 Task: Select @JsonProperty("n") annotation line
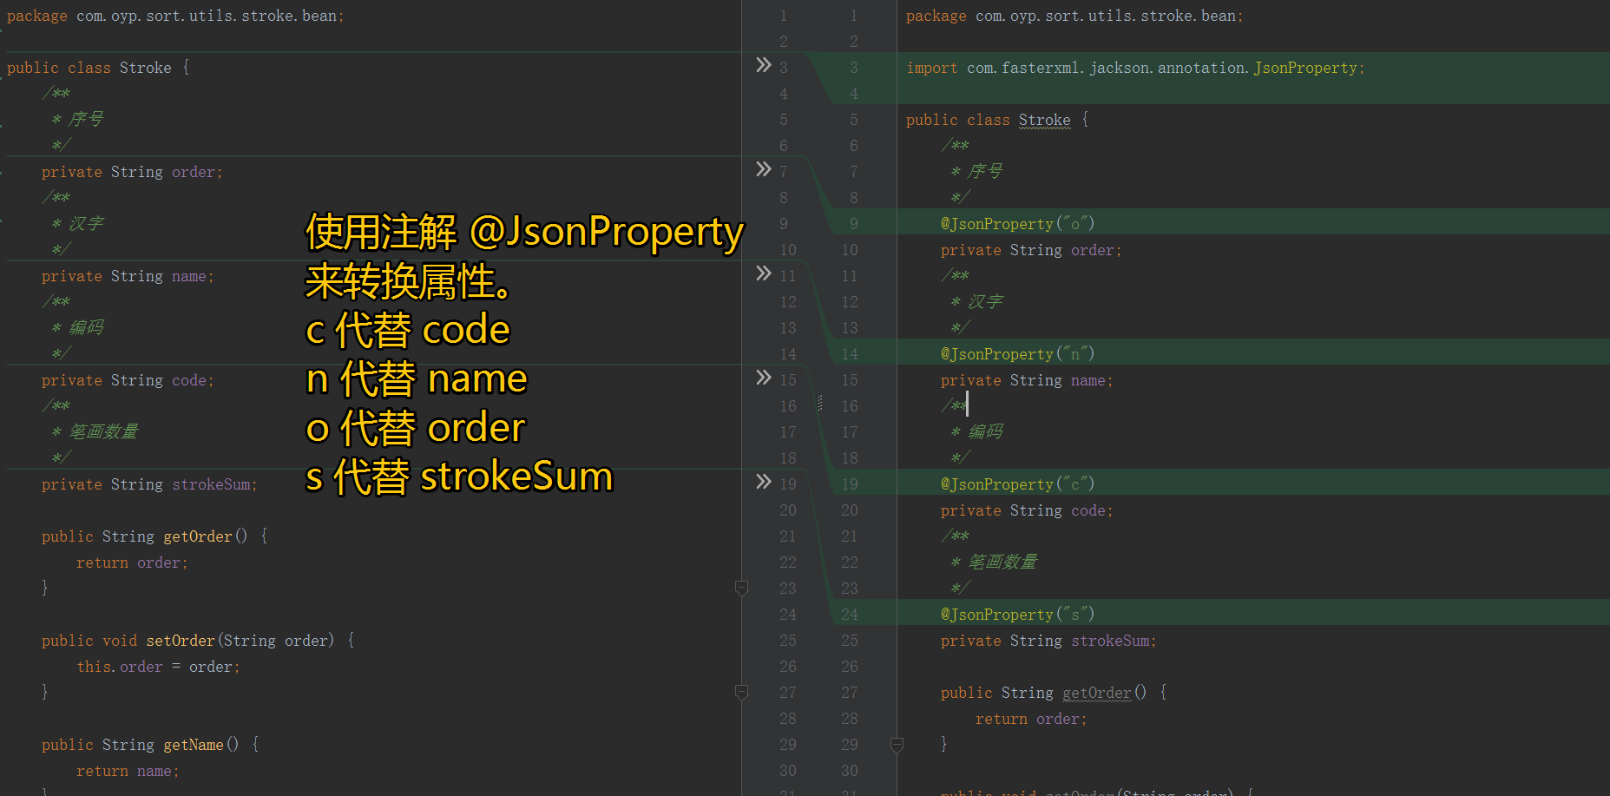[x=1017, y=354]
